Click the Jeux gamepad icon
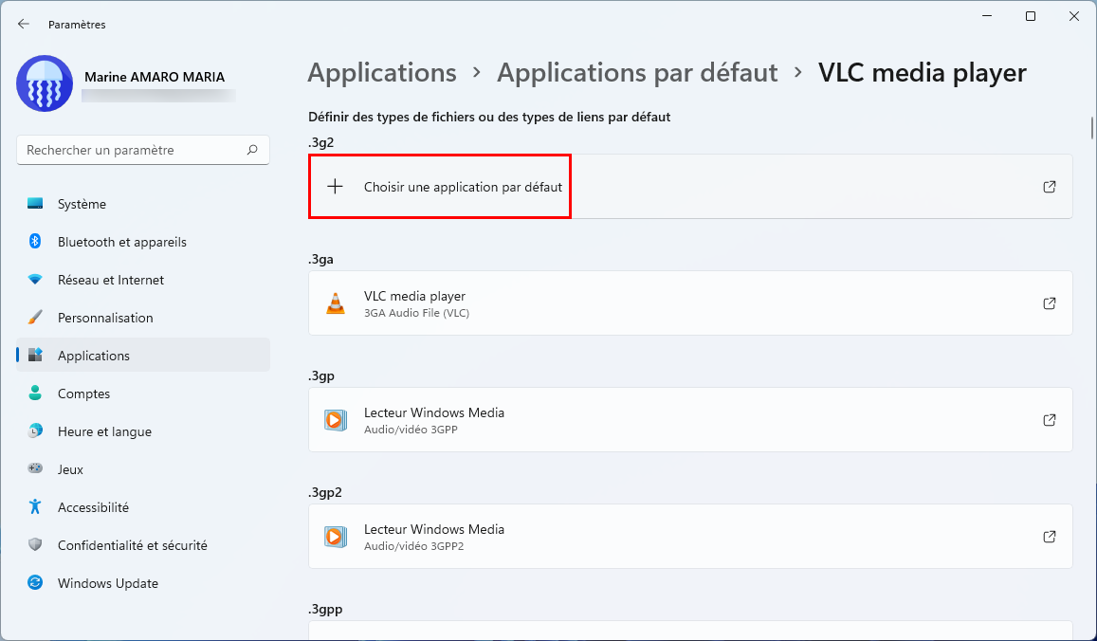The image size is (1097, 641). (x=35, y=468)
